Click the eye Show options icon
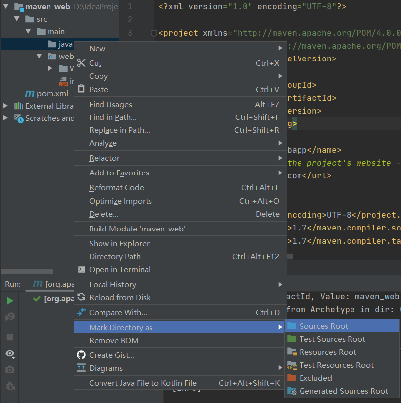401x403 pixels. pos(10,354)
